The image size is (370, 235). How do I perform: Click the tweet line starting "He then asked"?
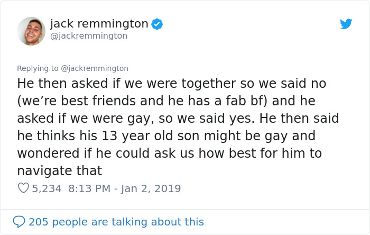click(172, 84)
